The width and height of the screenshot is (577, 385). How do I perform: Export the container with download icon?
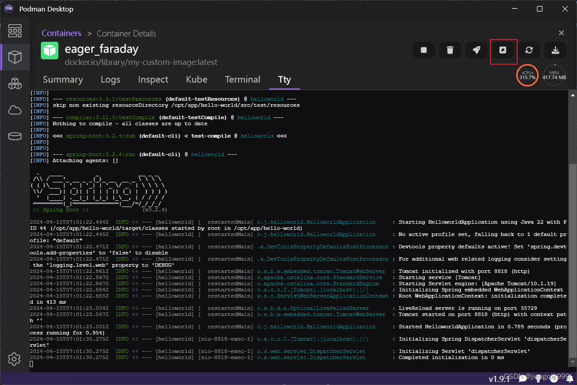pyautogui.click(x=555, y=50)
